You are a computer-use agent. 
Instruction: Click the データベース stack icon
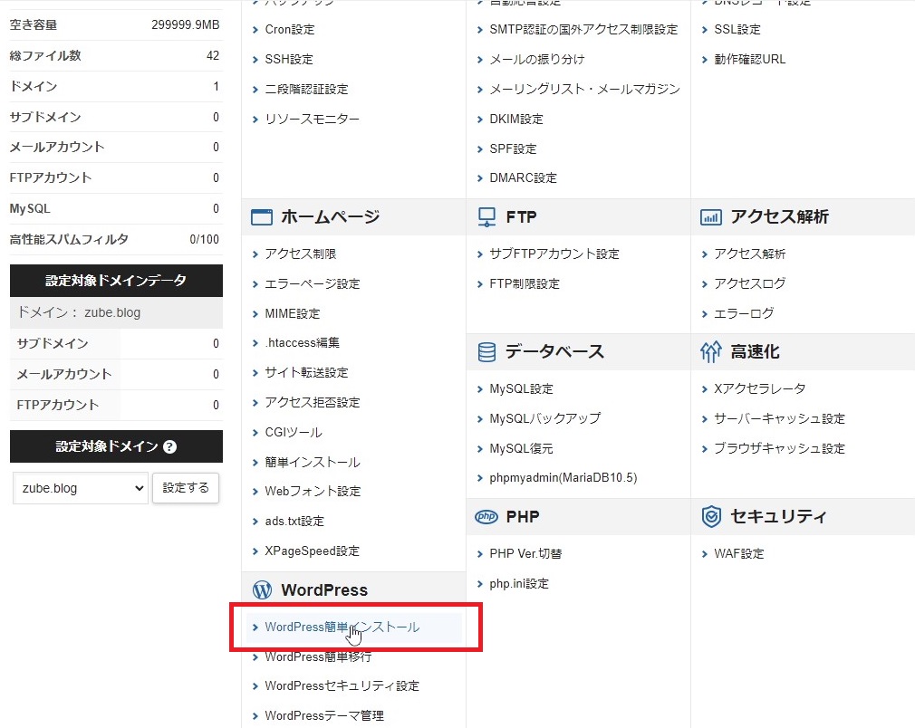(x=486, y=351)
